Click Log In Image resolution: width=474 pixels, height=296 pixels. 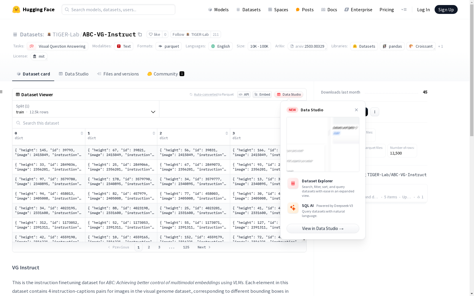click(423, 9)
